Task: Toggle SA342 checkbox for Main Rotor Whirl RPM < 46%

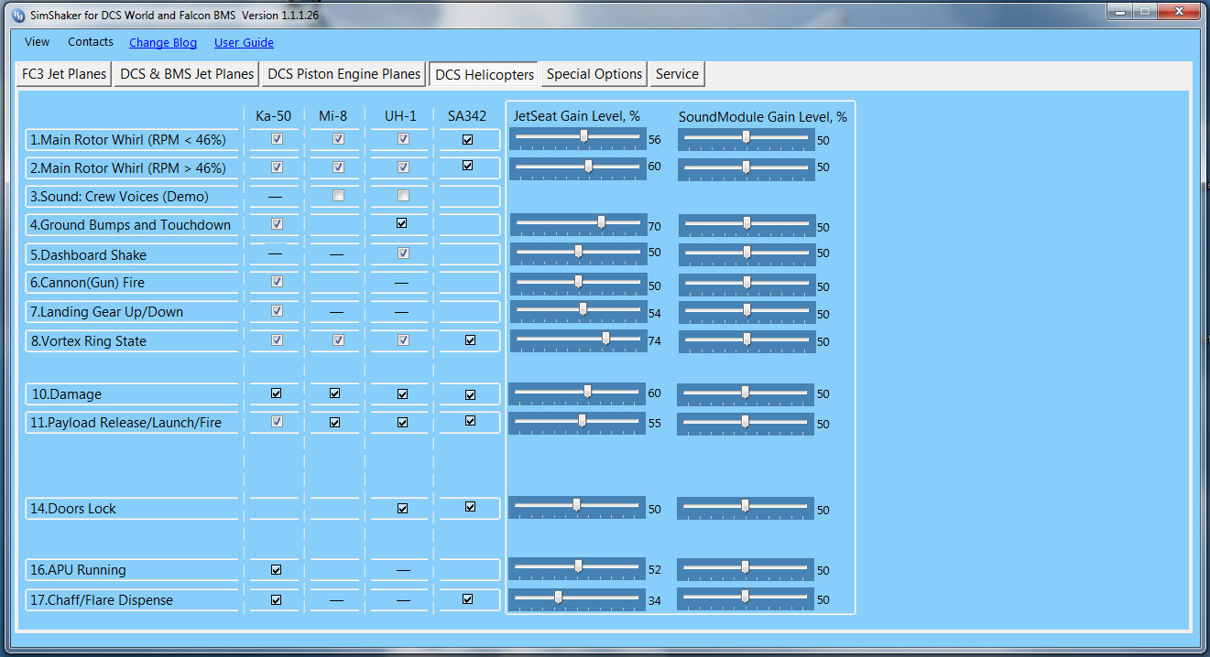Action: 468,140
